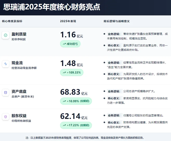Click the value 1.16 亿元
Image resolution: width=171 pixels, height=141 pixels.
coord(72,35)
